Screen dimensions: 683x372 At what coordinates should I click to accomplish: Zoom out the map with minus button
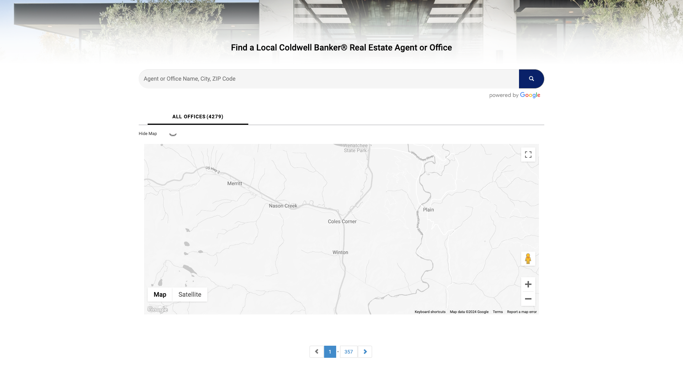pos(528,299)
